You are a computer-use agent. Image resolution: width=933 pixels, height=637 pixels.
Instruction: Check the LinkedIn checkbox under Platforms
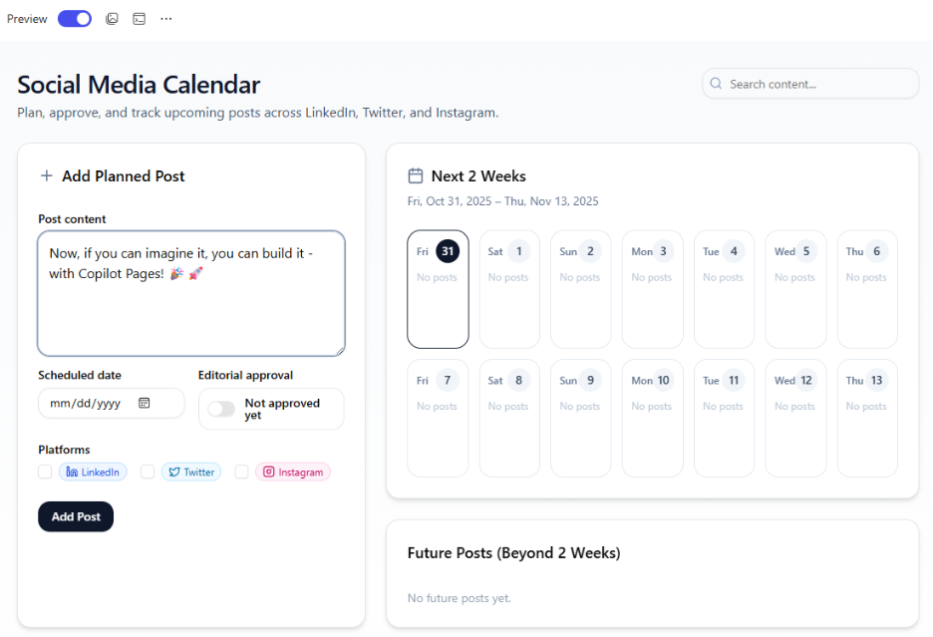point(45,472)
